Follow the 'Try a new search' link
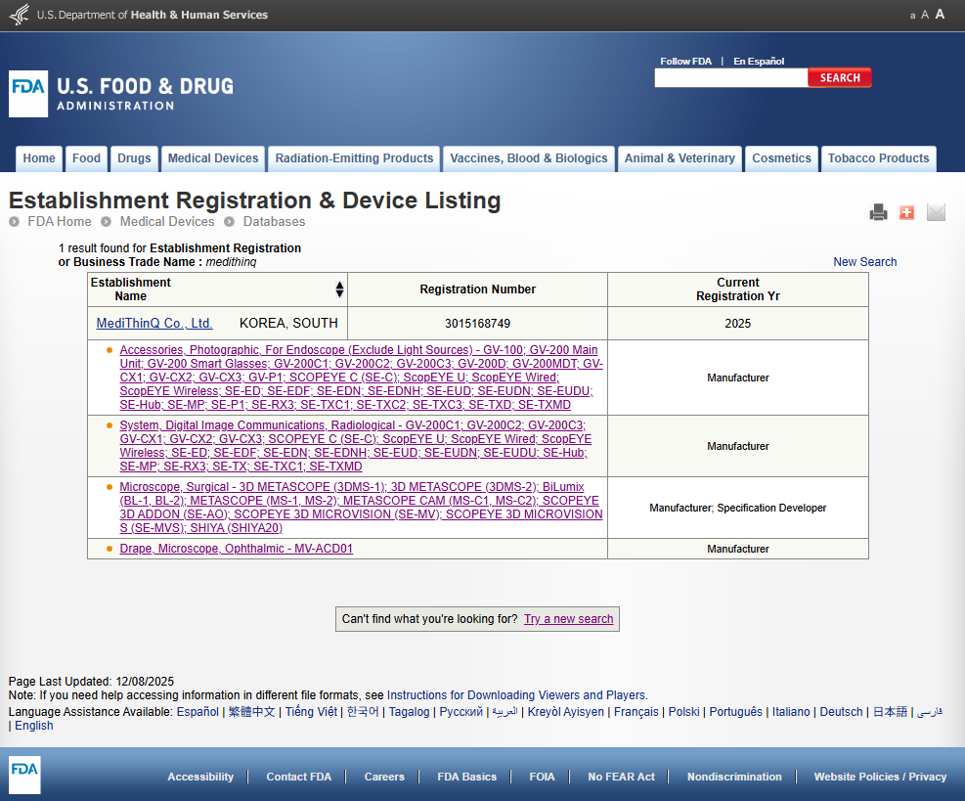Image resolution: width=965 pixels, height=801 pixels. (568, 618)
